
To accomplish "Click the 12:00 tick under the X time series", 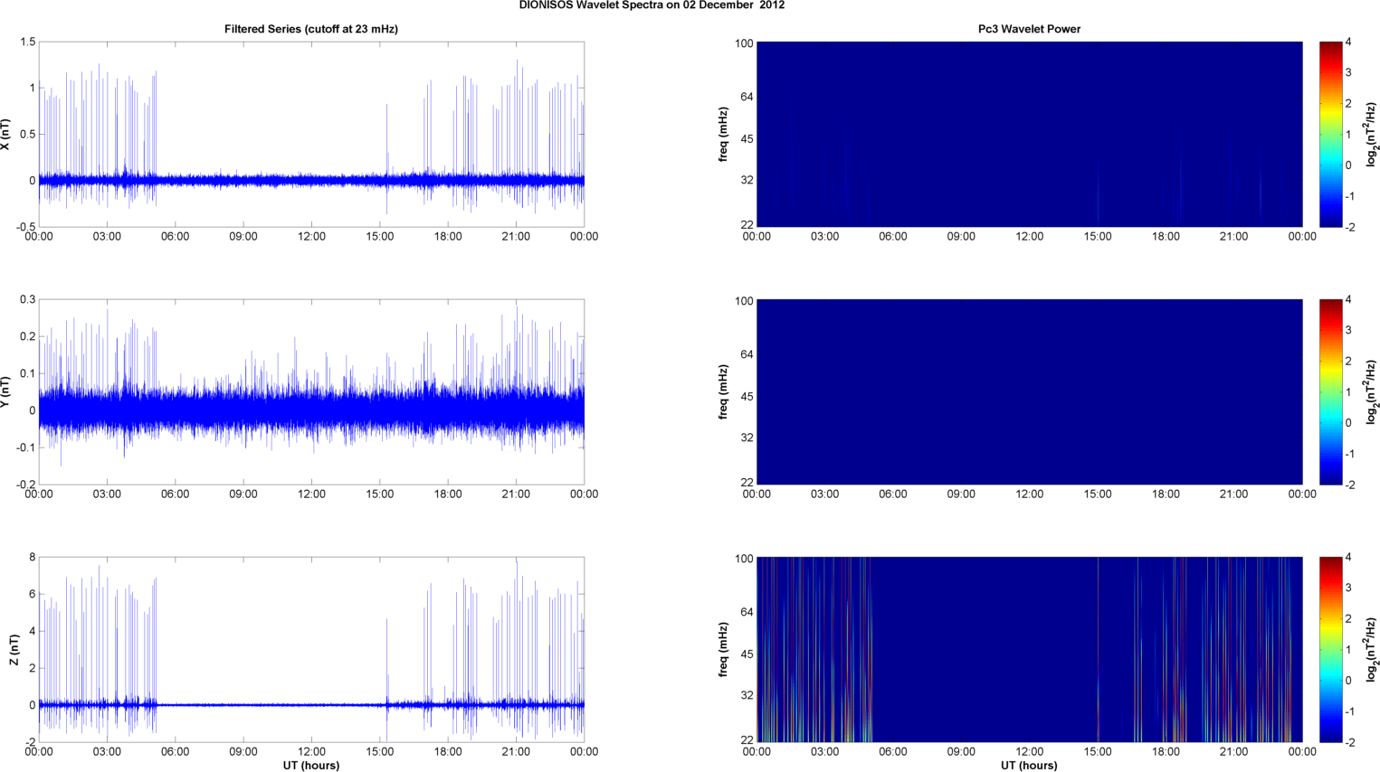I will tap(311, 237).
